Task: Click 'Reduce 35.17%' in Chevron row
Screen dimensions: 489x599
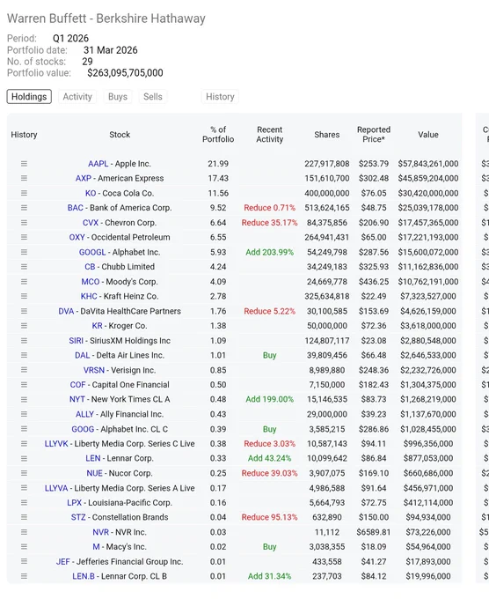Action: point(269,222)
